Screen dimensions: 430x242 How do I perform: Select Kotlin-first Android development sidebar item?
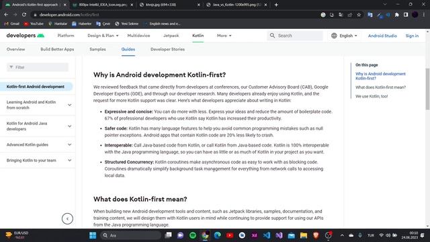[36, 87]
